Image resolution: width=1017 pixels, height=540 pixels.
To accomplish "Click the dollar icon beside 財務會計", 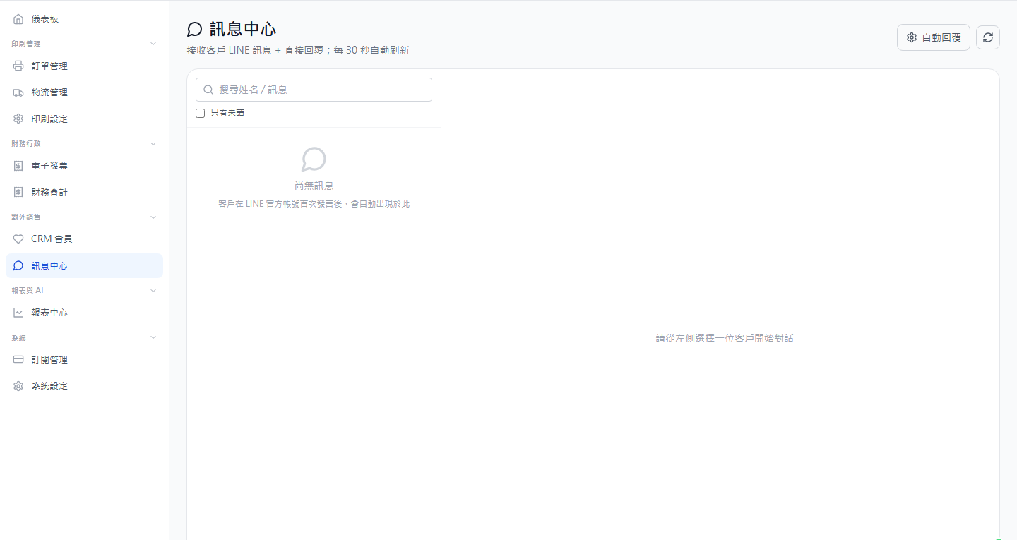I will (18, 192).
